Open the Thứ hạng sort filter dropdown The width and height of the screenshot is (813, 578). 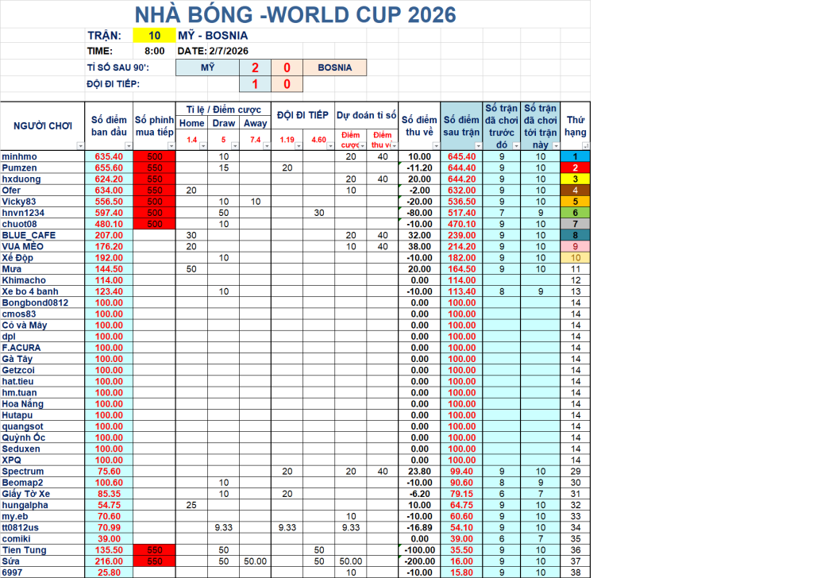click(585, 146)
